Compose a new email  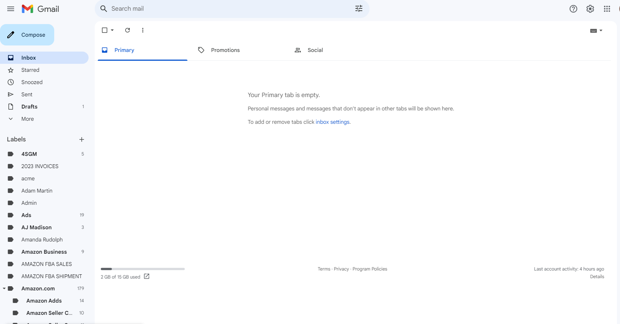27,35
